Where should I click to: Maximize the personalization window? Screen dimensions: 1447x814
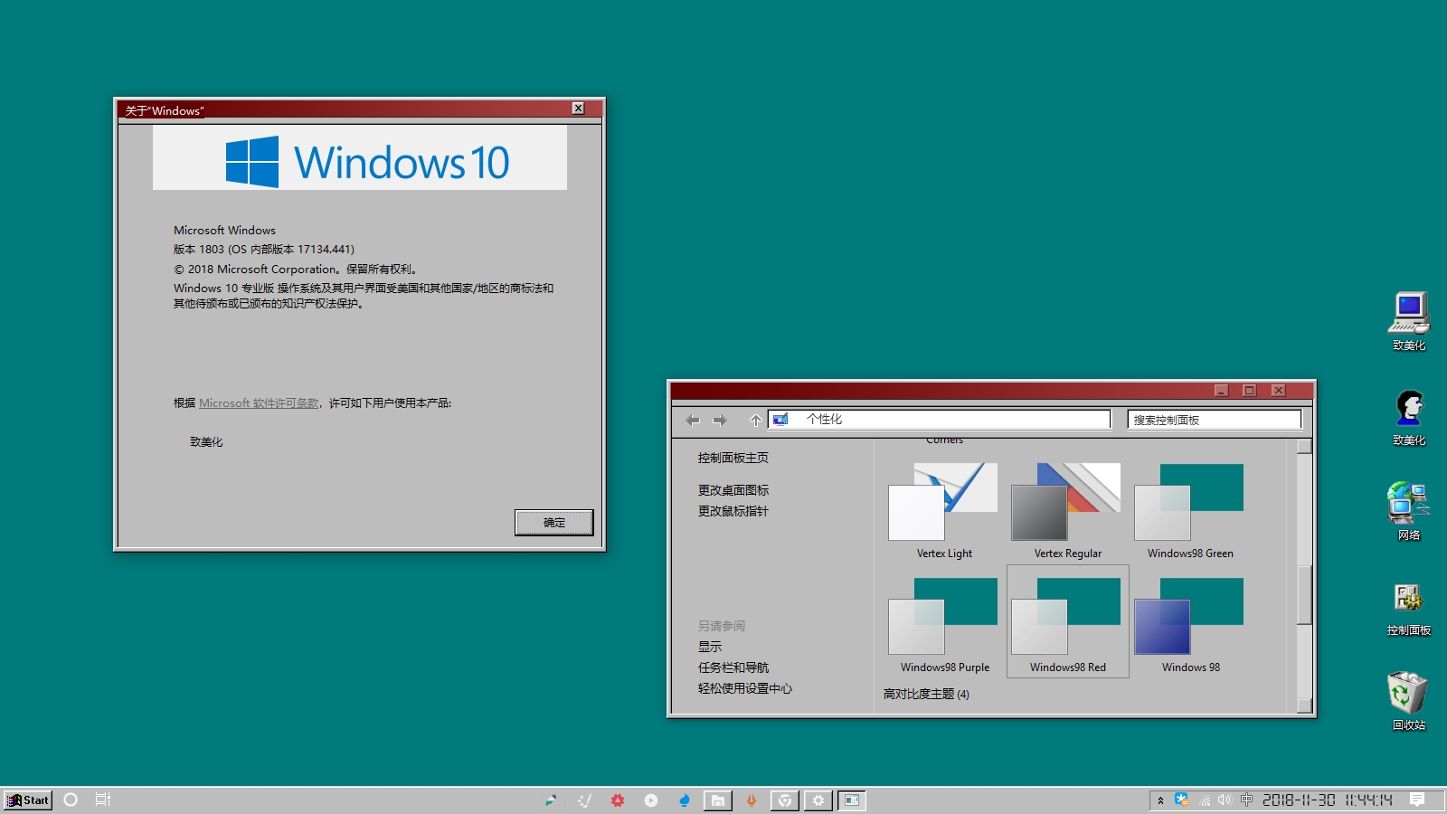point(1249,390)
